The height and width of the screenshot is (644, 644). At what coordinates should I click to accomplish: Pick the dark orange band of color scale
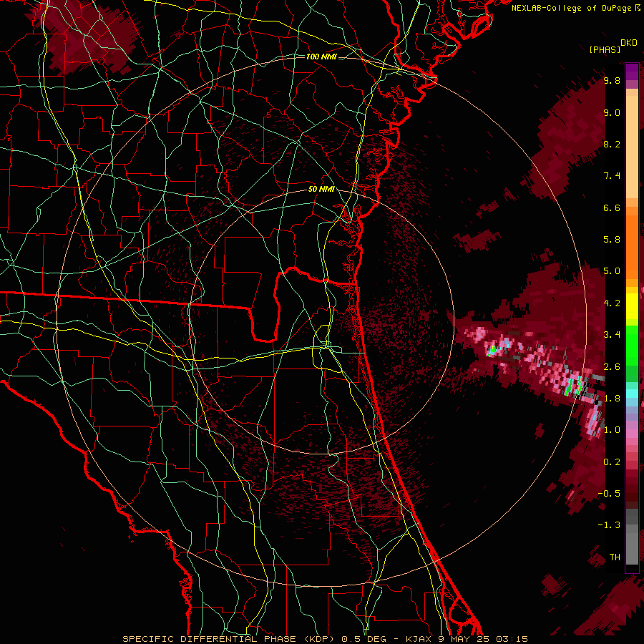click(632, 246)
